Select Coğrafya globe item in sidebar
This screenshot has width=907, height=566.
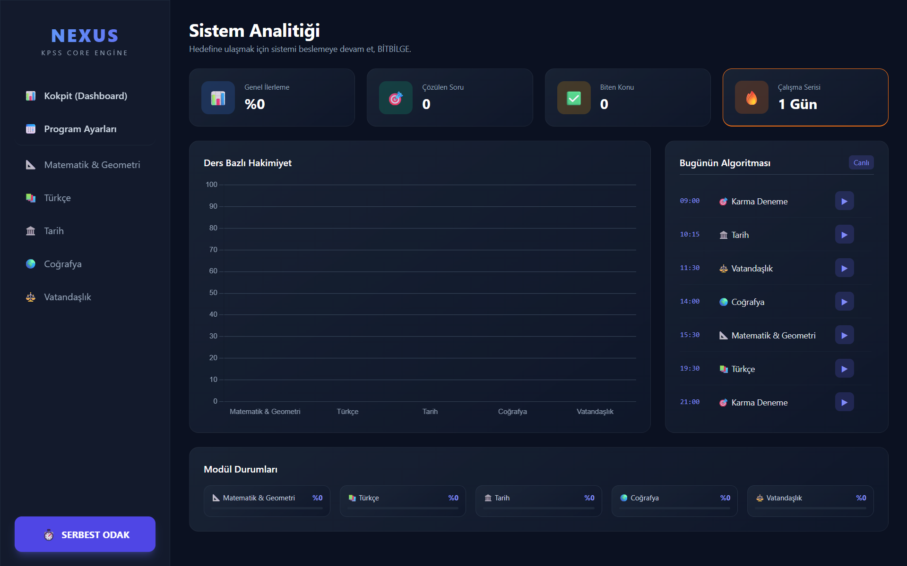62,264
